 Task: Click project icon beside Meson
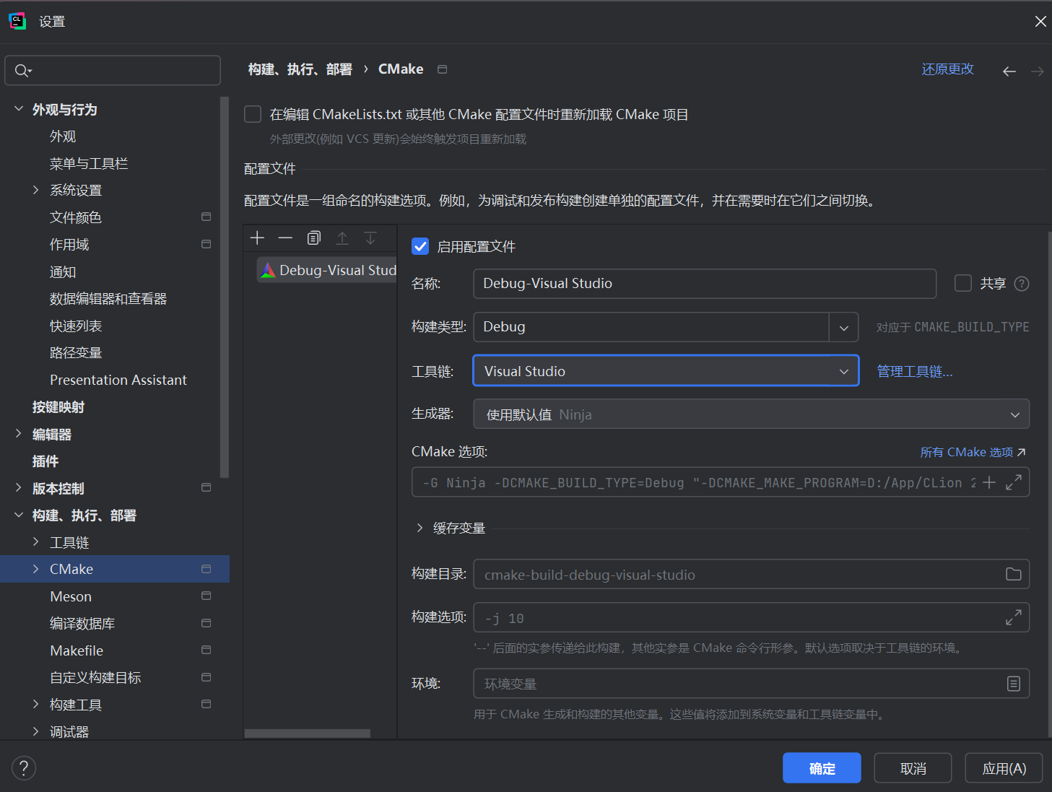coord(206,596)
